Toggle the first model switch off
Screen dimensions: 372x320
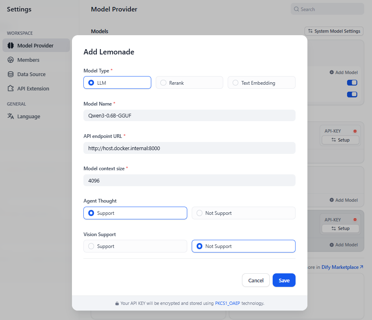(352, 83)
